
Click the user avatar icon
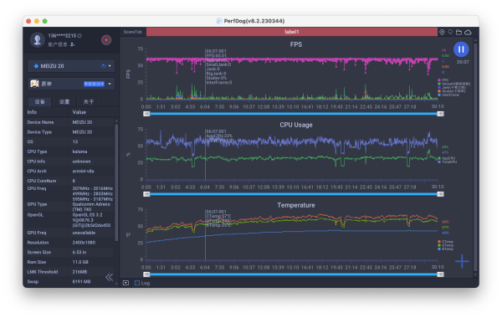click(38, 40)
